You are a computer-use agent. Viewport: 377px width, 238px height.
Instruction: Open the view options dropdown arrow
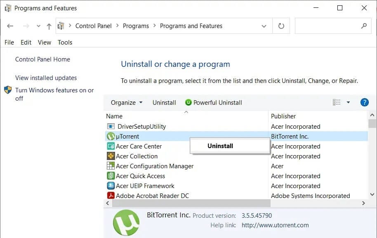tap(348, 102)
